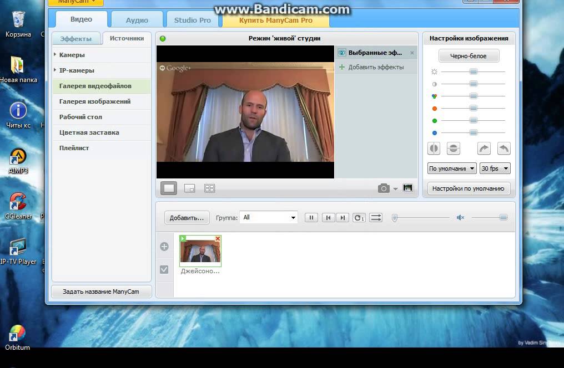Open the Группа All dropdown
Viewport: 564px width, 368px height.
click(269, 218)
